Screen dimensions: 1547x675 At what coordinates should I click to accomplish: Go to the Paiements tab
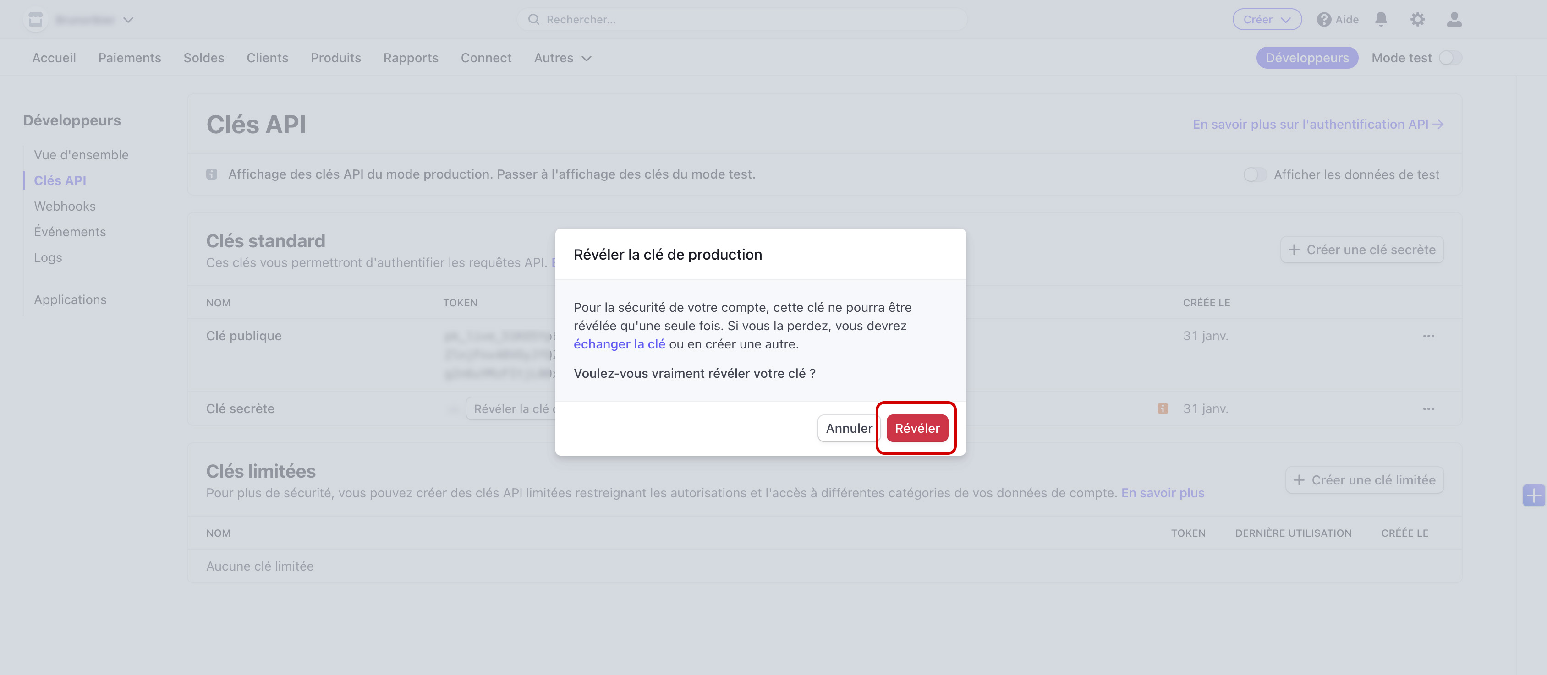[x=129, y=58]
